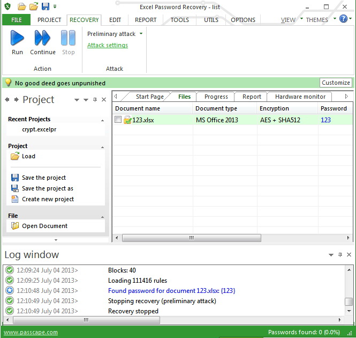Image resolution: width=356 pixels, height=338 pixels.
Task: Click the Stop recovery icon
Action: [68, 38]
